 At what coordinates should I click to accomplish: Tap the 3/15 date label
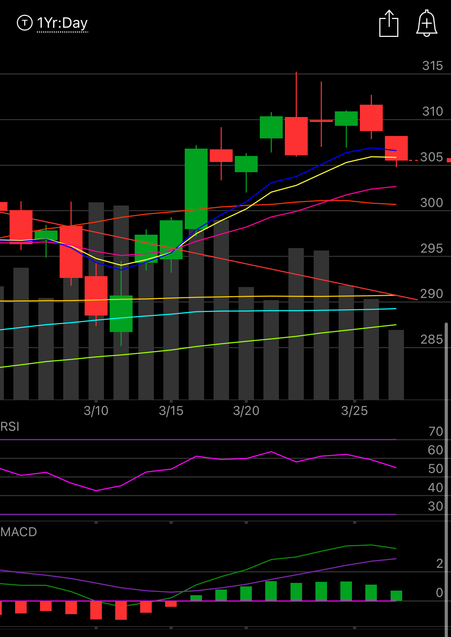(171, 411)
